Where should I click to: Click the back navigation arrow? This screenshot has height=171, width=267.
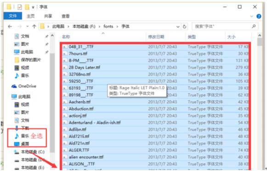coord(10,27)
